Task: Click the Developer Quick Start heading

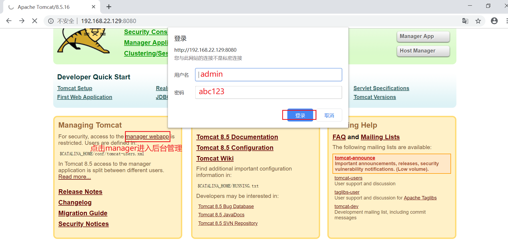Action: (94, 77)
